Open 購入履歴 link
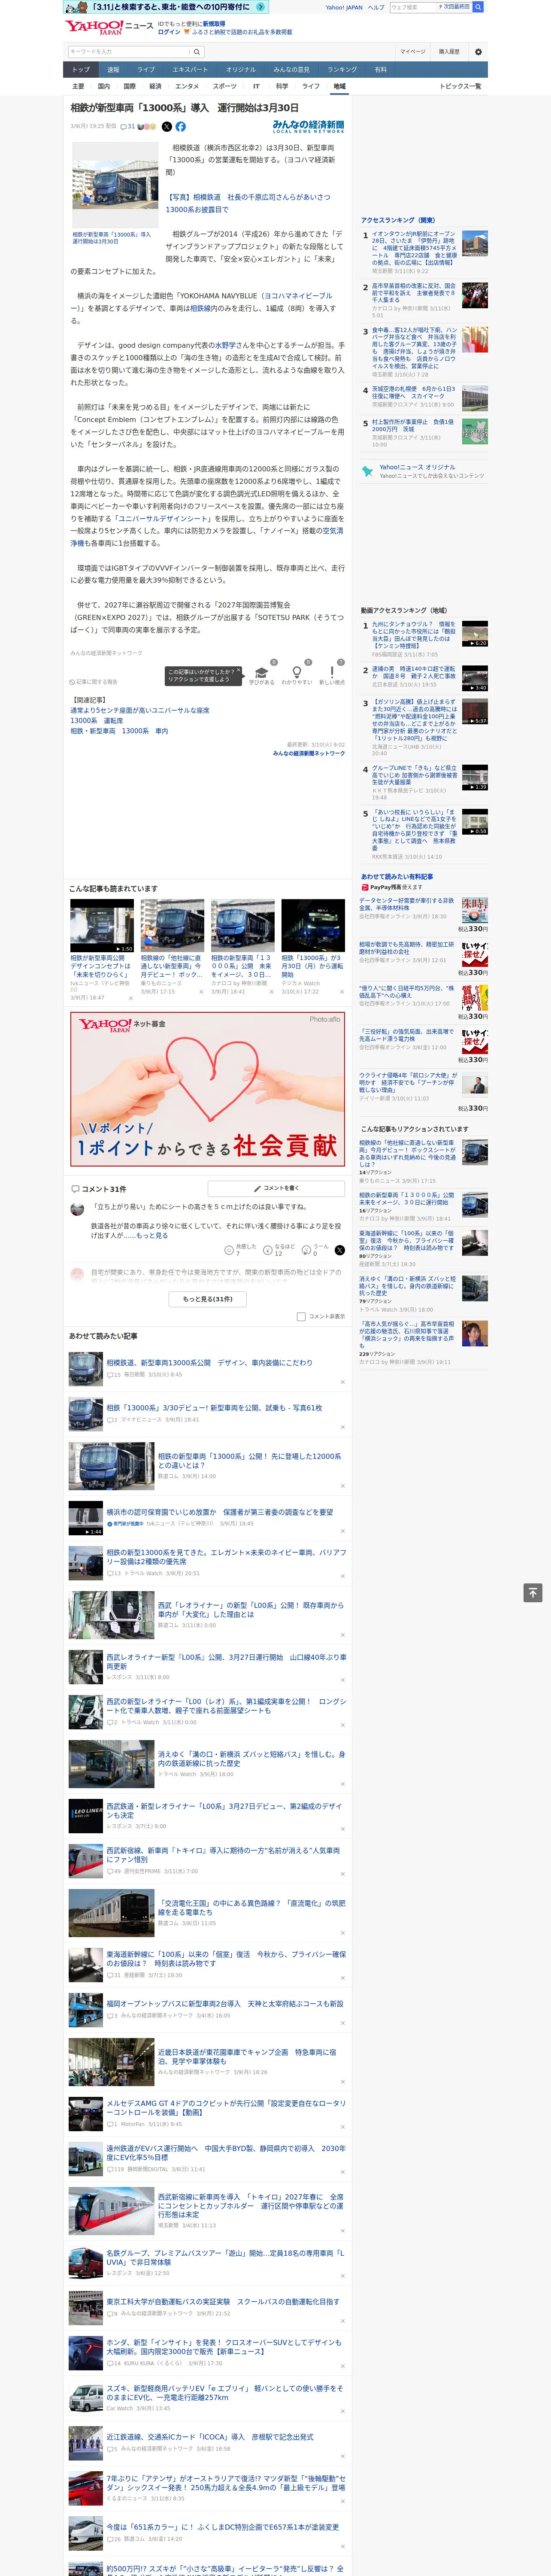The image size is (551, 2576). click(x=449, y=51)
